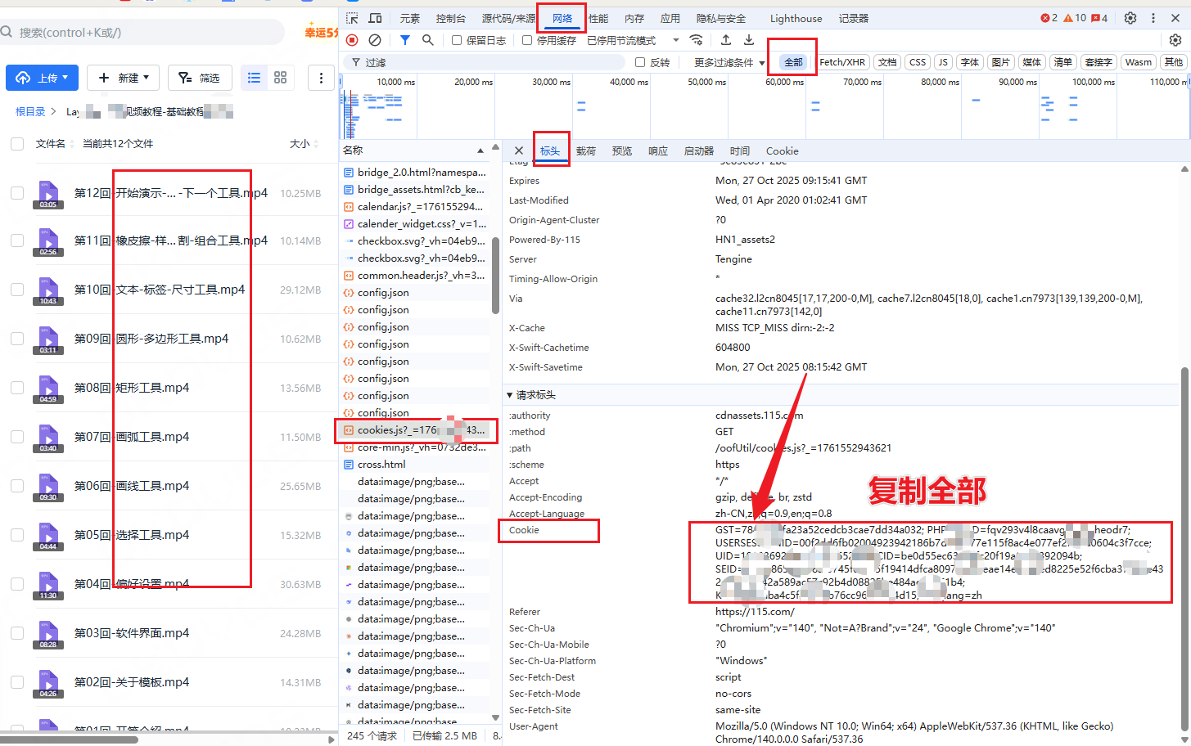The image size is (1191, 746).
Task: Switch to the 控制台 panel tab
Action: (450, 18)
